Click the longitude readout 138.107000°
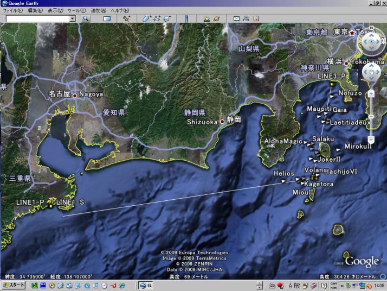The width and height of the screenshot is (387, 291). (x=78, y=276)
